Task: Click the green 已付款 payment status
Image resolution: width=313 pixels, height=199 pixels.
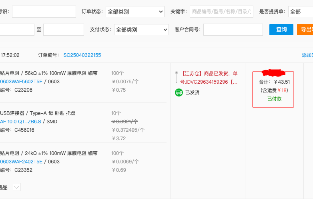Action: click(274, 98)
